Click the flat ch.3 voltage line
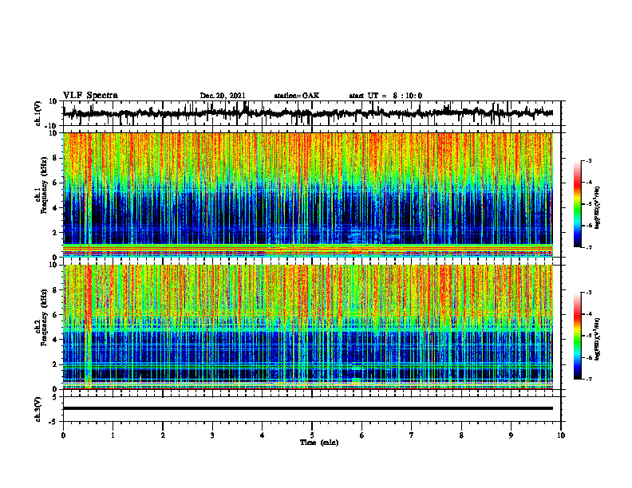 coord(308,408)
